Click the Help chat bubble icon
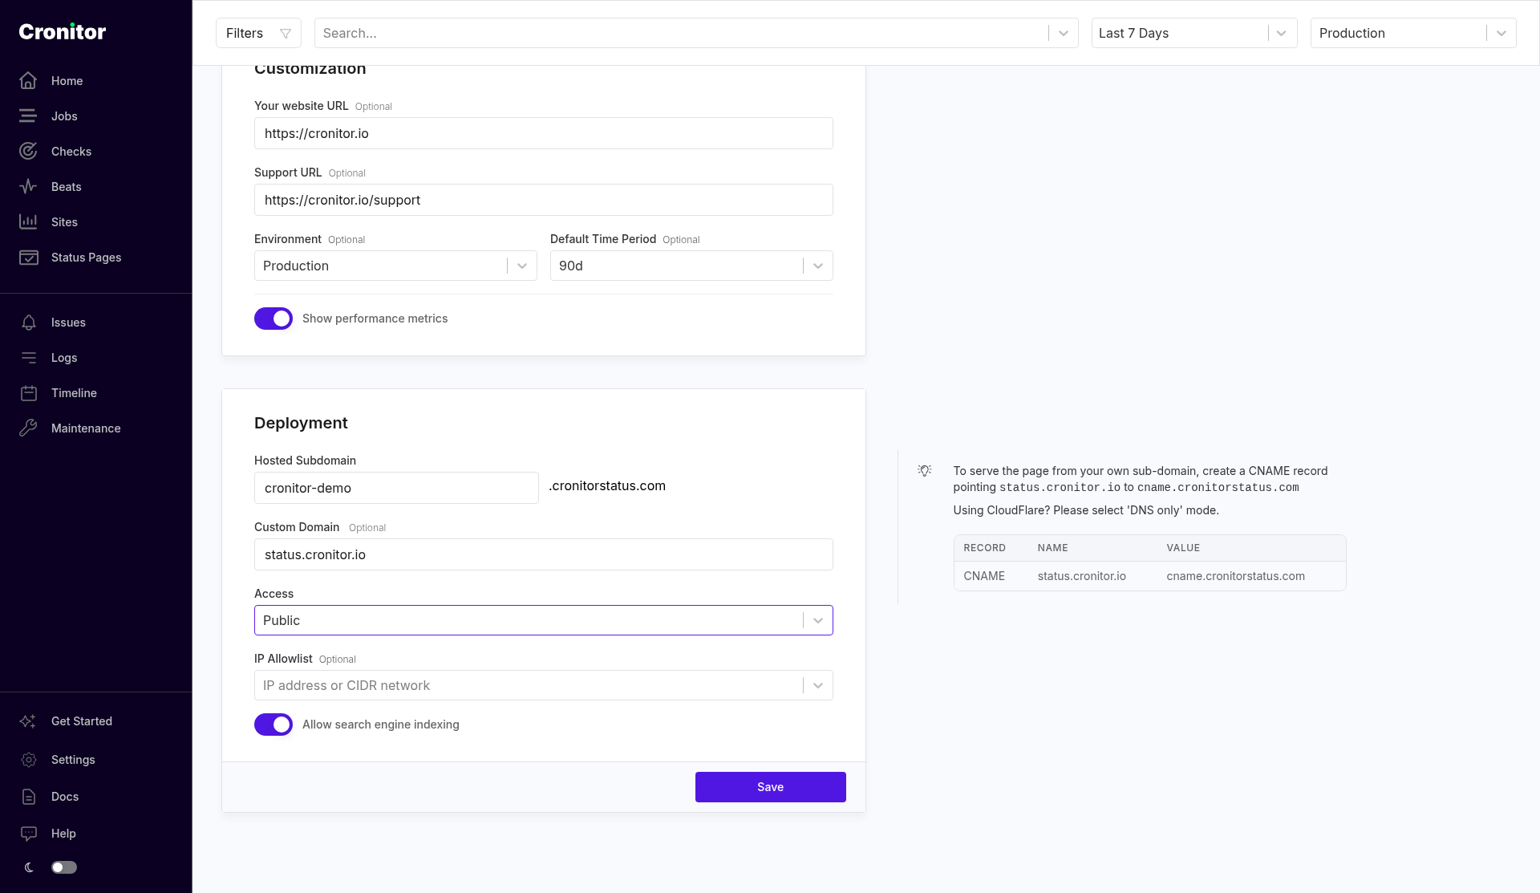 pyautogui.click(x=28, y=834)
